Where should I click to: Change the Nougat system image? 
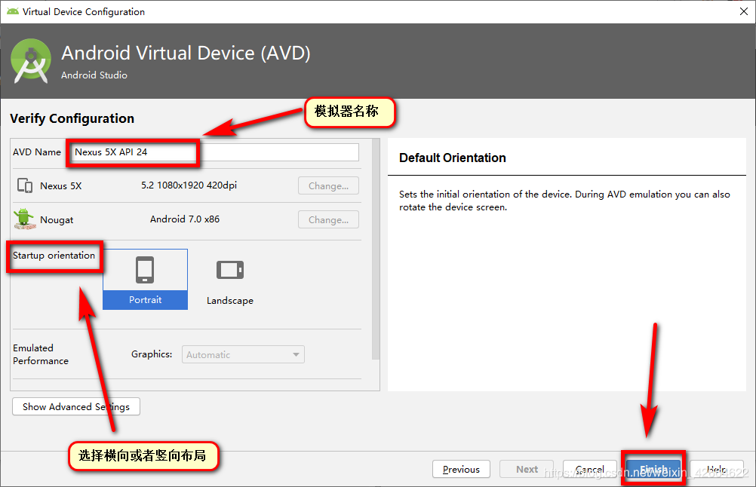tap(328, 219)
